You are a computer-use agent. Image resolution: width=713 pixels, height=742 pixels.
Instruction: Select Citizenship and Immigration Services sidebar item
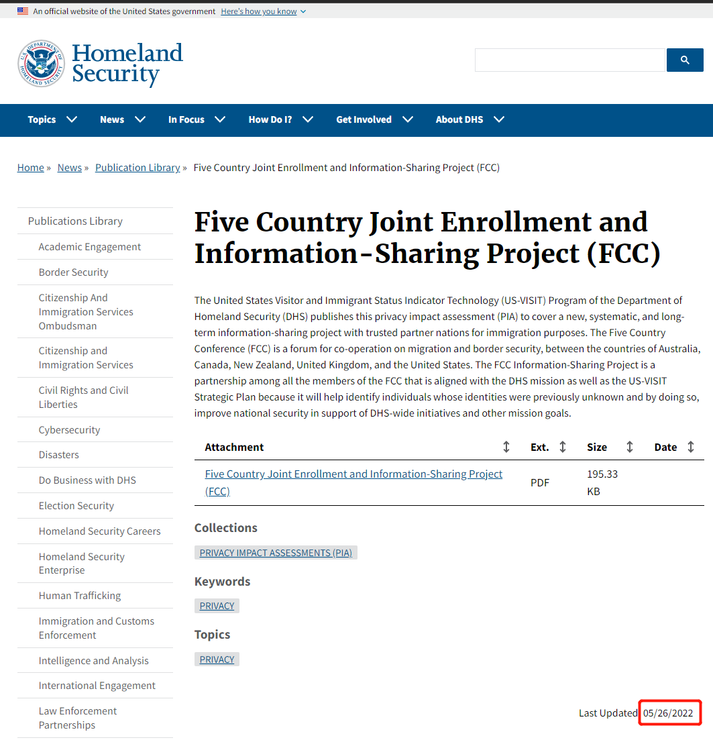86,358
